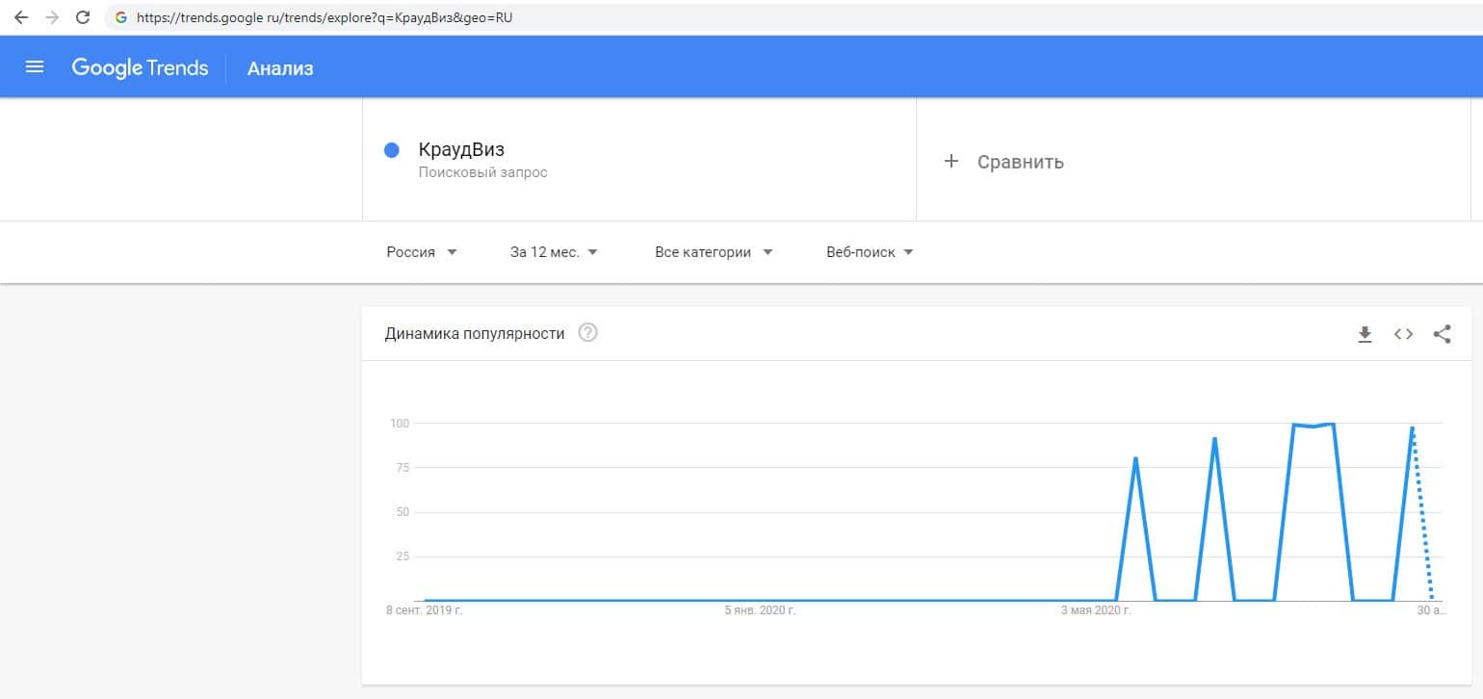Image resolution: width=1483 pixels, height=699 pixels.
Task: Click the blue КраудВиз color dot
Action: click(x=392, y=150)
